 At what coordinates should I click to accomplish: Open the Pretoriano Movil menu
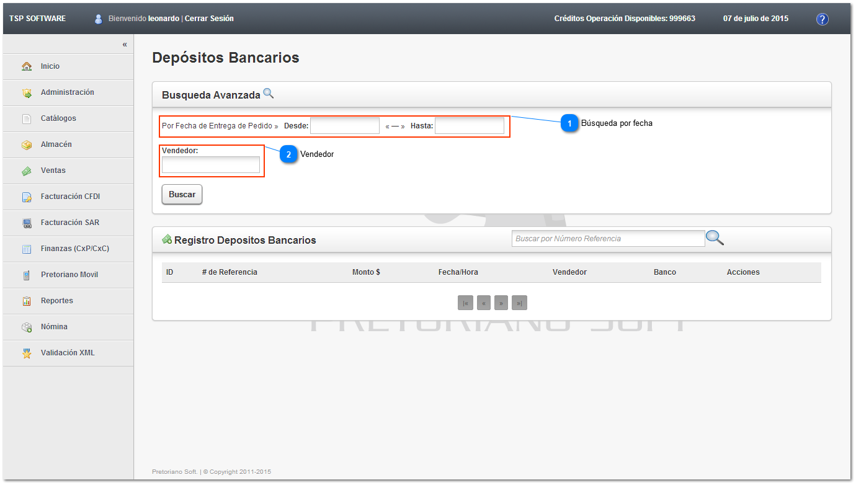click(x=68, y=275)
